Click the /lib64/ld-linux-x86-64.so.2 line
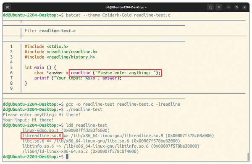This screenshot has height=164, width=252. tap(80, 151)
